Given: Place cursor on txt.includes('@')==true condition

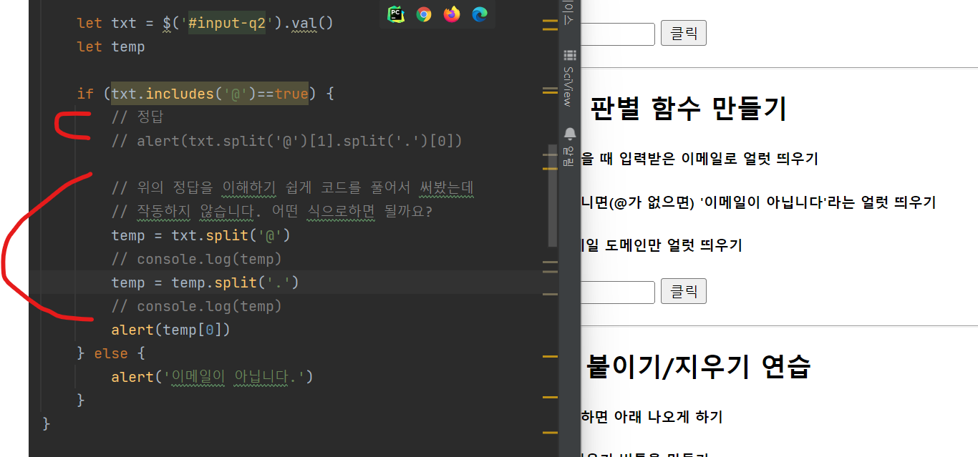Looking at the screenshot, I should coord(210,94).
